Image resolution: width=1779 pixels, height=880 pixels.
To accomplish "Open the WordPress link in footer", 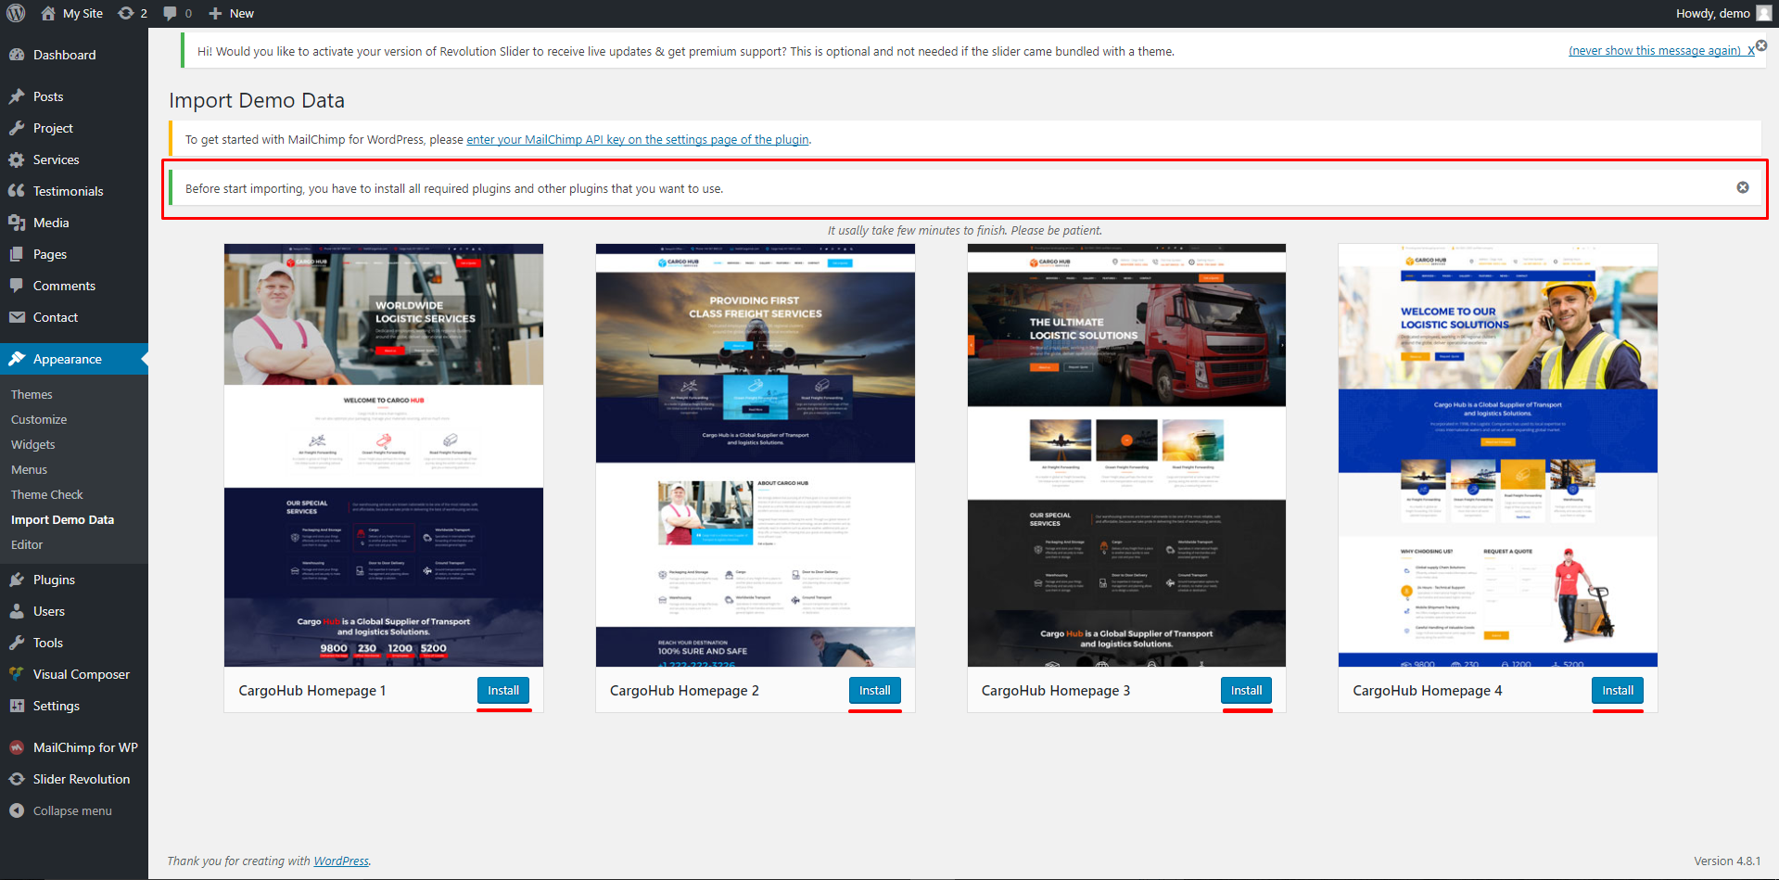I will click(341, 861).
